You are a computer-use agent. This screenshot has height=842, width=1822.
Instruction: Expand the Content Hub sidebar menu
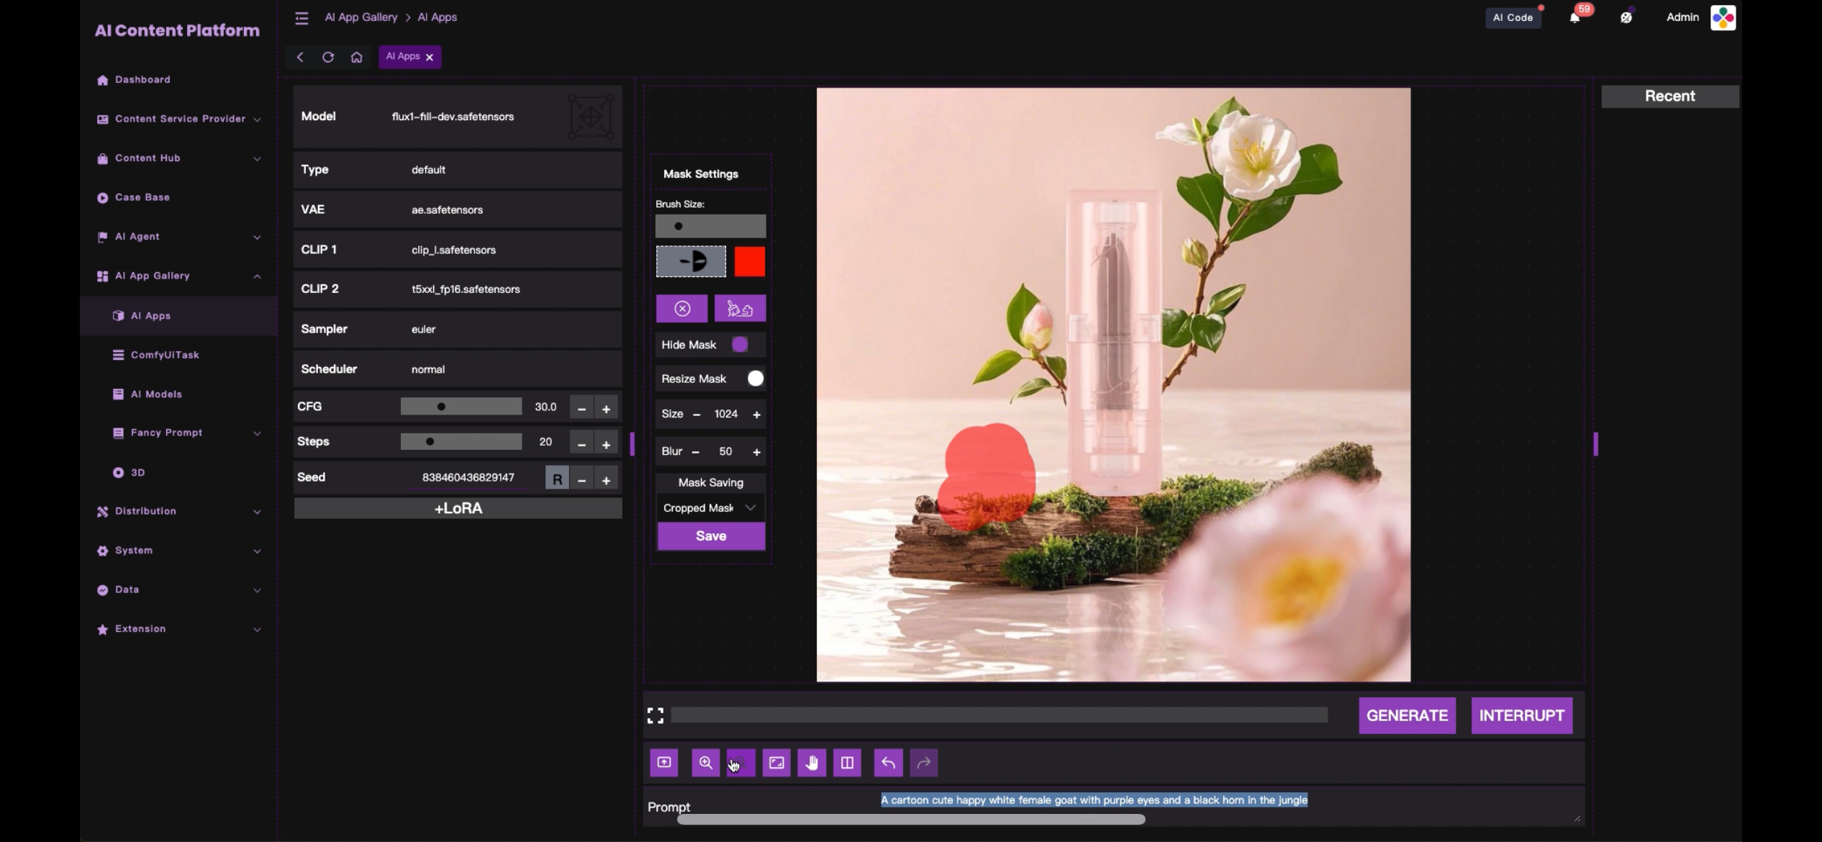click(178, 158)
